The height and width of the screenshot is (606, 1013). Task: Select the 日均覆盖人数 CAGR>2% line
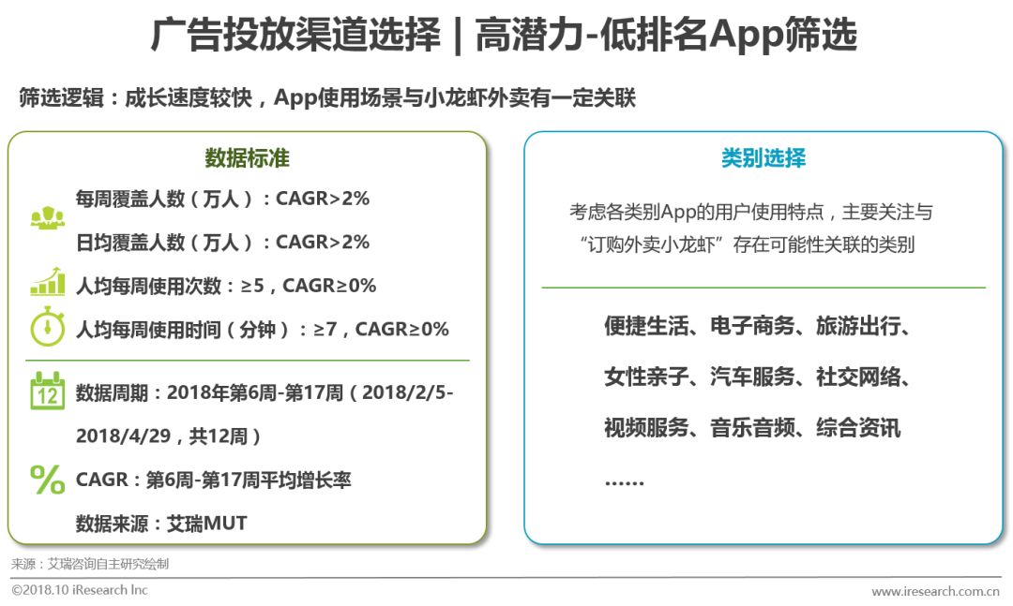point(222,242)
